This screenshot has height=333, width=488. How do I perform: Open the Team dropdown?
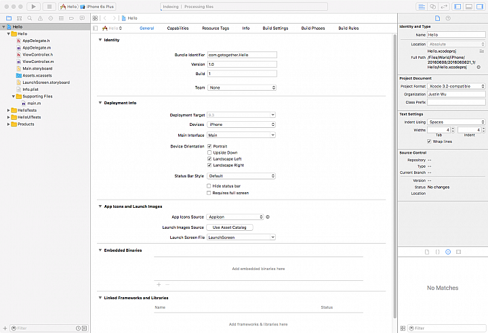pos(242,88)
